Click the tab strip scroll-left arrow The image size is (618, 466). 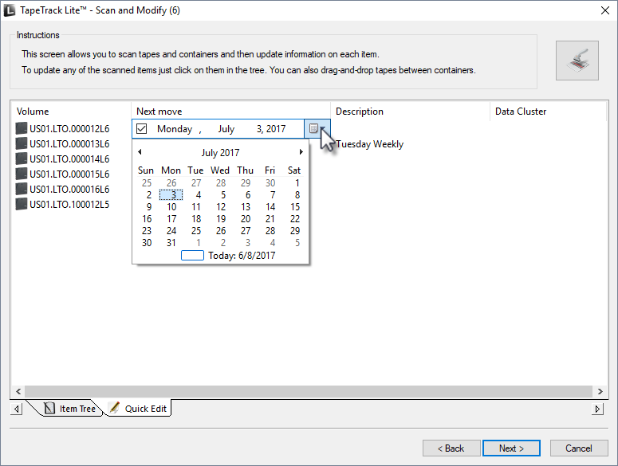(x=16, y=409)
